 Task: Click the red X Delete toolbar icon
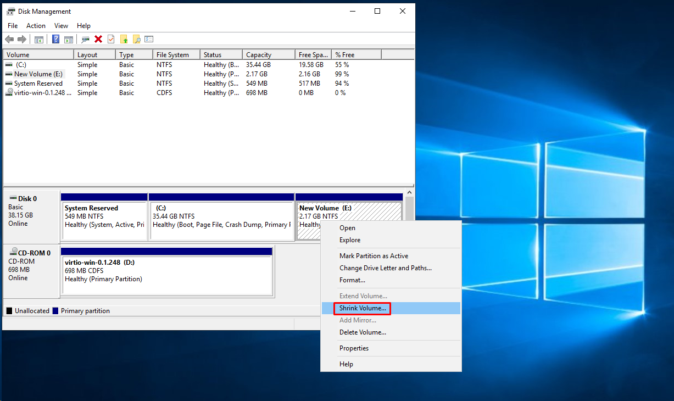click(x=99, y=39)
